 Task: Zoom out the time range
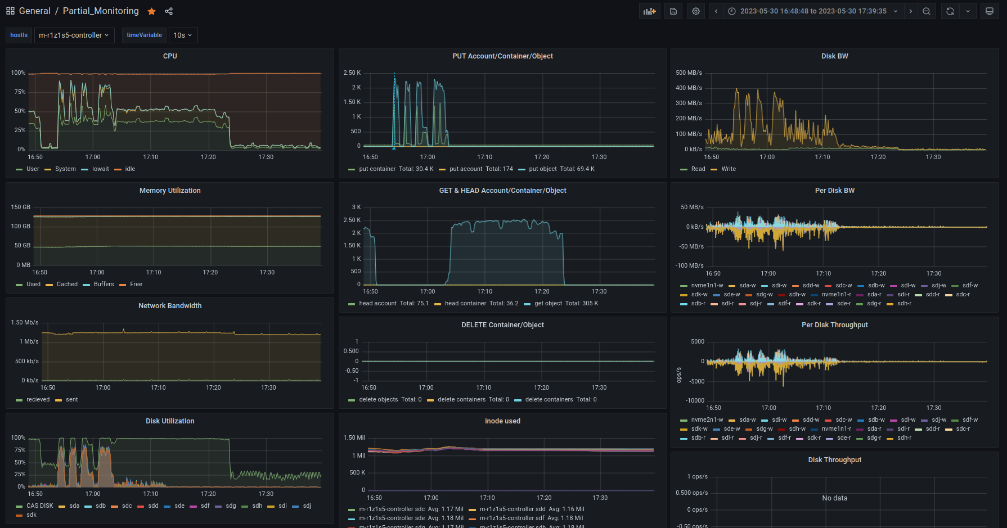coord(927,11)
